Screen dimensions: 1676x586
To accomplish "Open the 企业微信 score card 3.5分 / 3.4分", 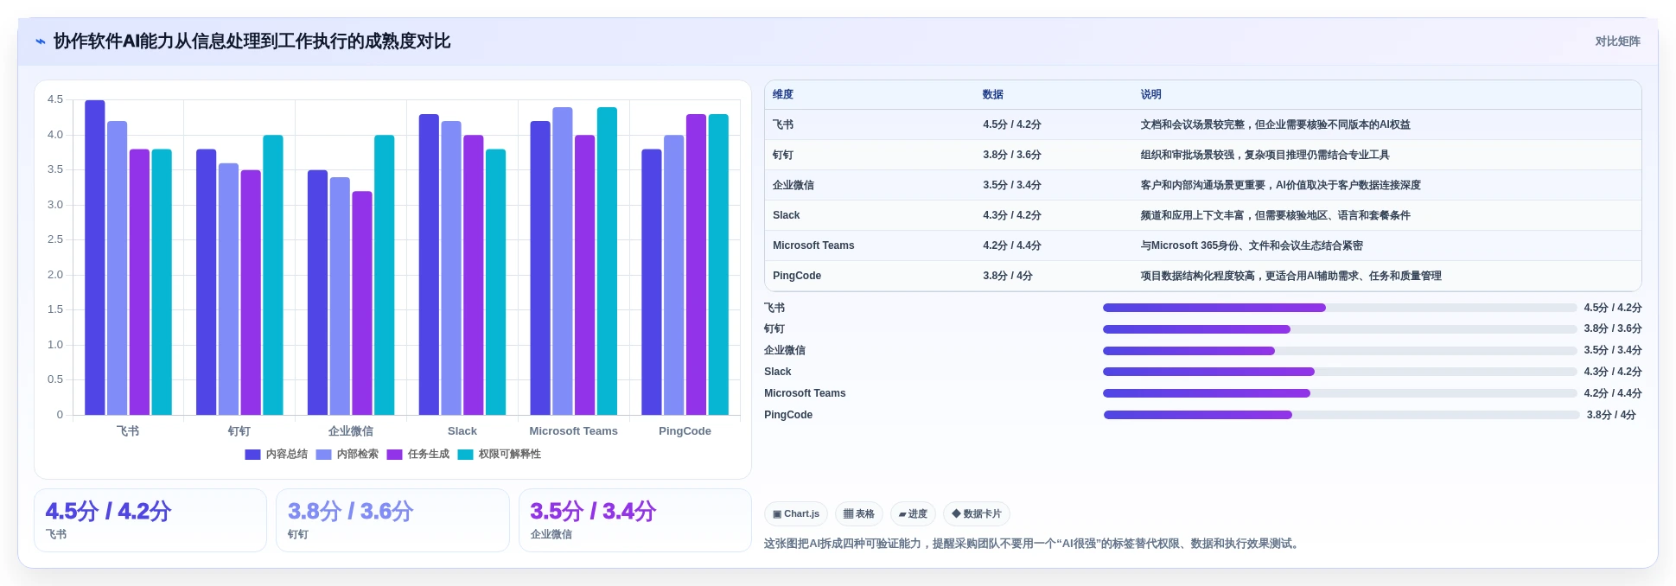I will pyautogui.click(x=635, y=520).
